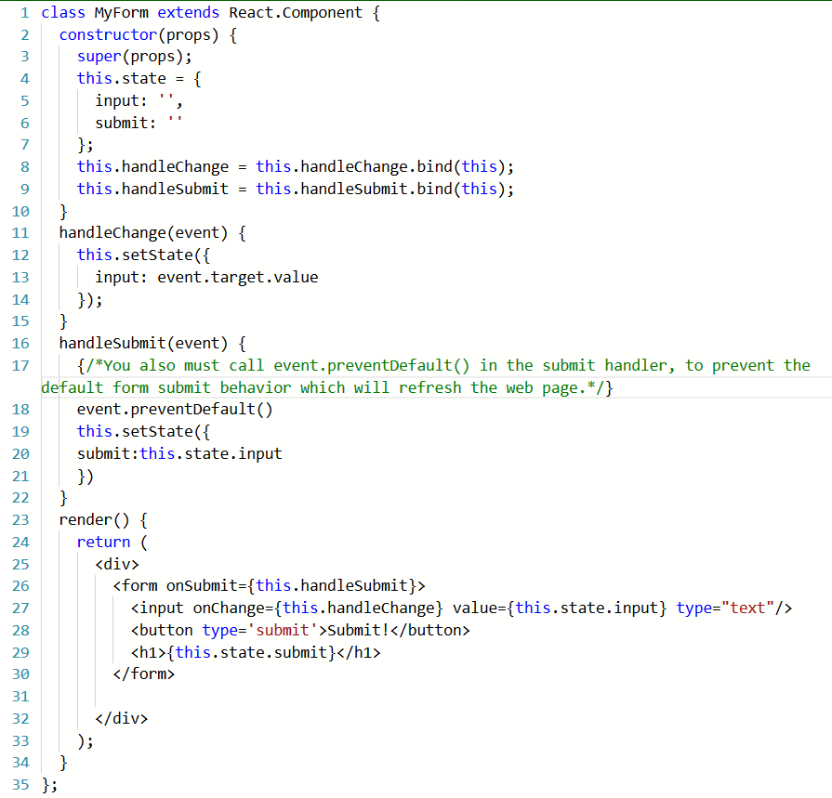The width and height of the screenshot is (832, 798).
Task: Click super(props); on line 3
Action: point(135,57)
